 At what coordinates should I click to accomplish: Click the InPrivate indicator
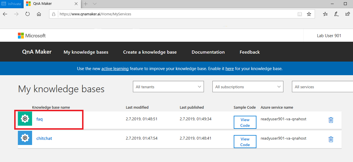point(12,4)
